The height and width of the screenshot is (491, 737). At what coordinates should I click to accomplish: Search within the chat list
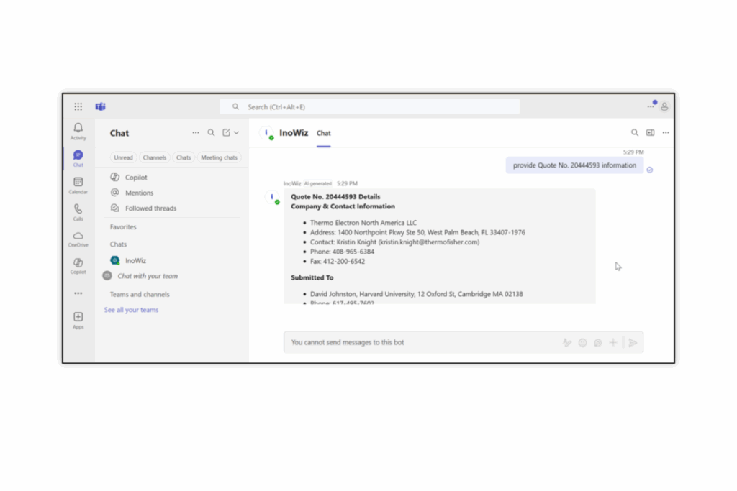click(211, 133)
